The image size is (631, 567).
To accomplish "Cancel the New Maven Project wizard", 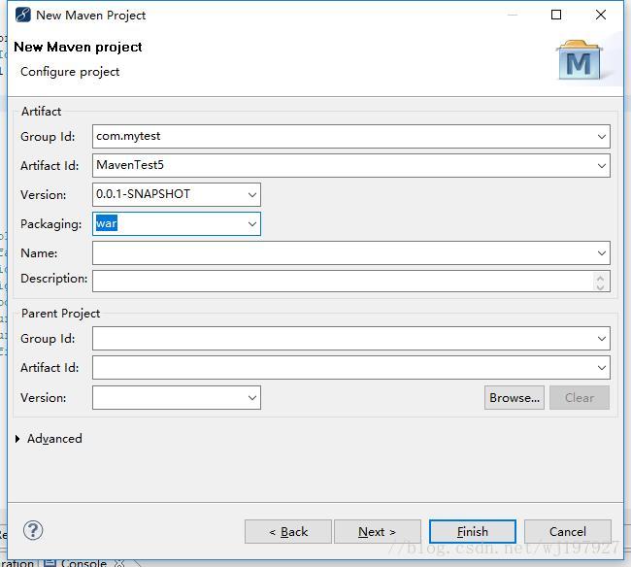I will click(x=568, y=532).
